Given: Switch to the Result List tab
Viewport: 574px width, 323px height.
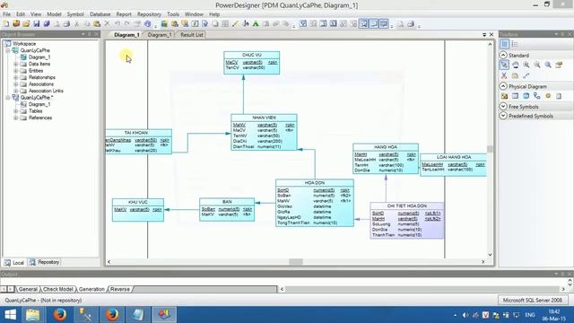Looking at the screenshot, I should 191,35.
